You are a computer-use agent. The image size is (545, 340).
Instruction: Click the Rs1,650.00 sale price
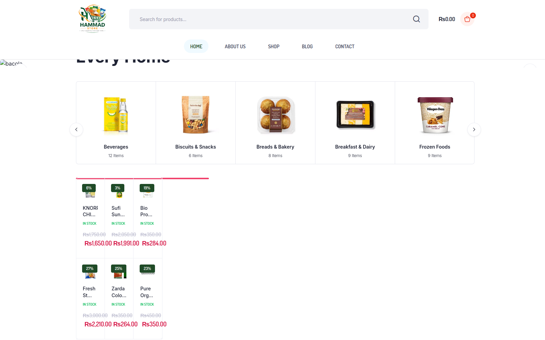(x=98, y=243)
